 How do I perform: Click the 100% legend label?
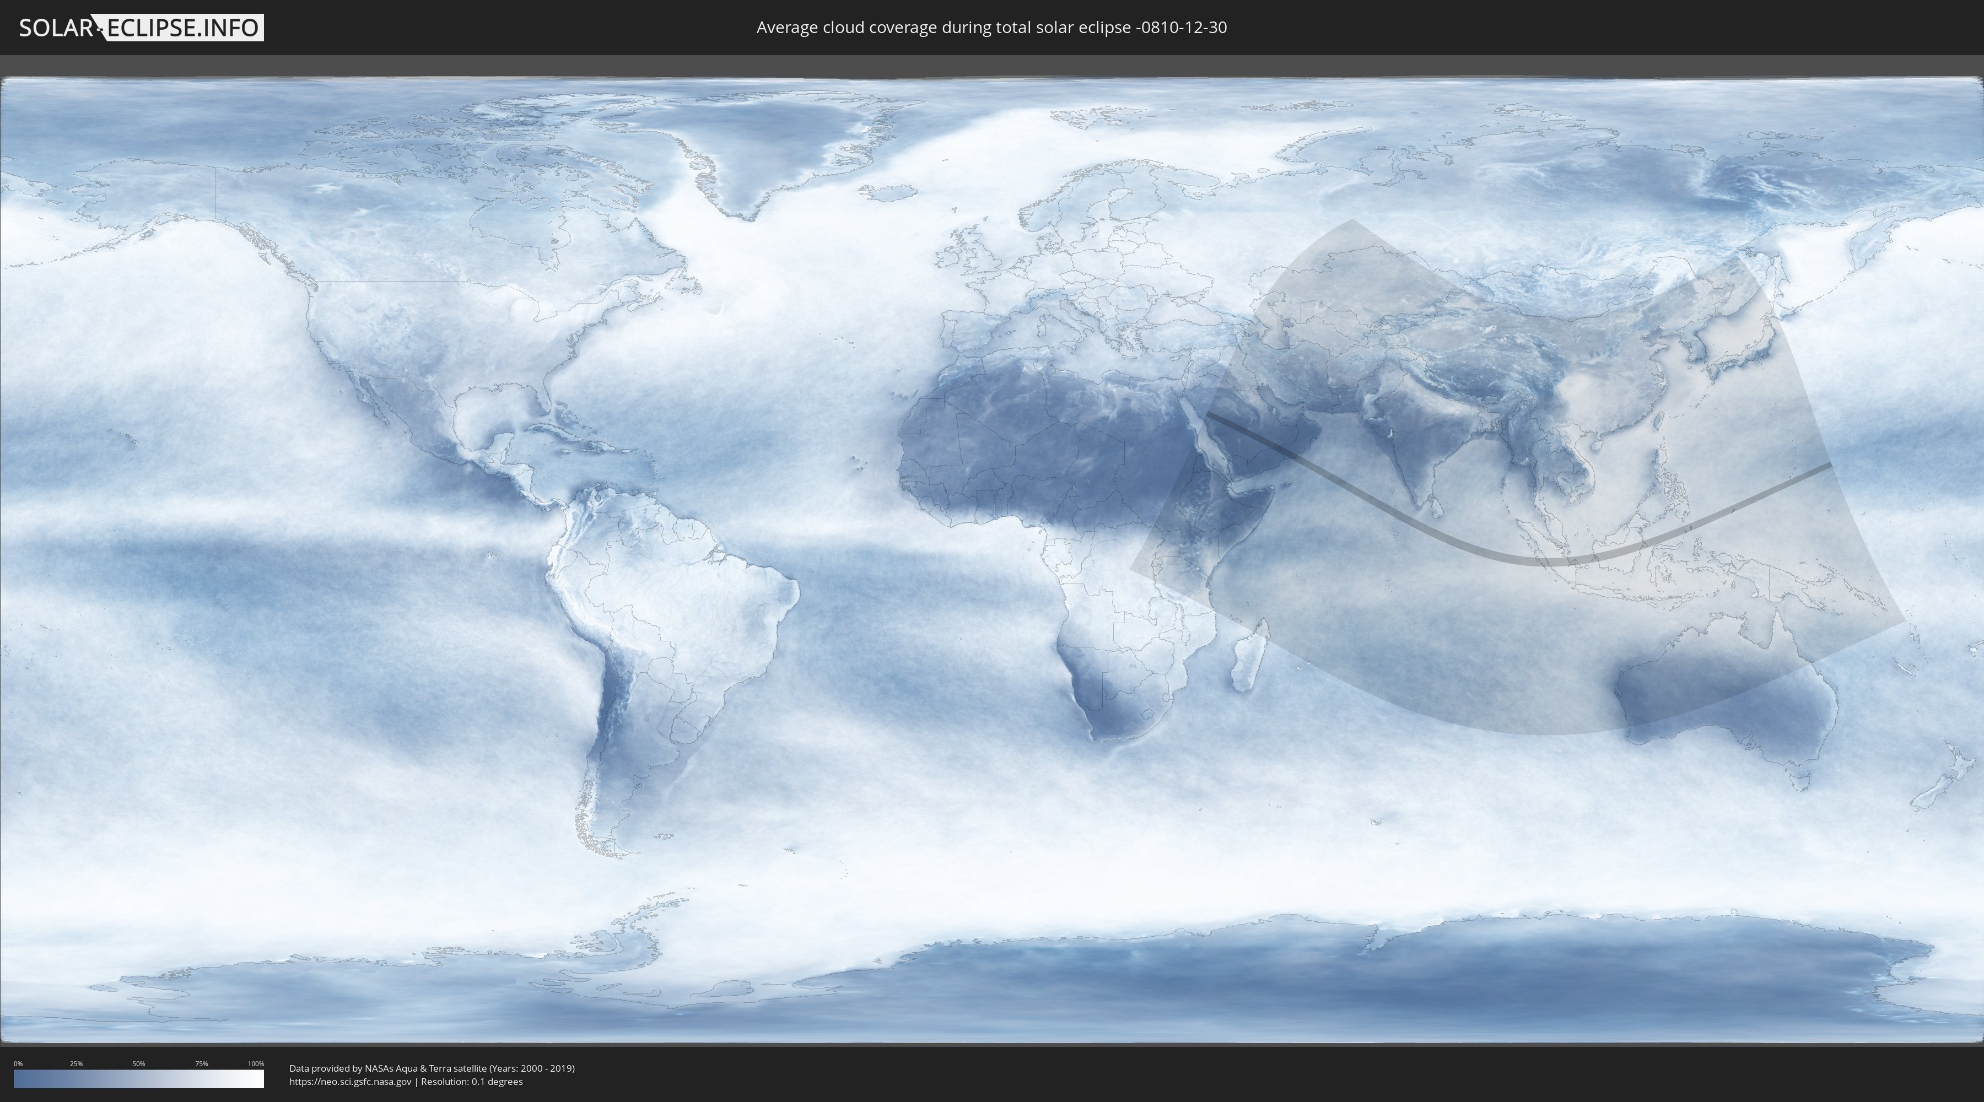pyautogui.click(x=256, y=1063)
